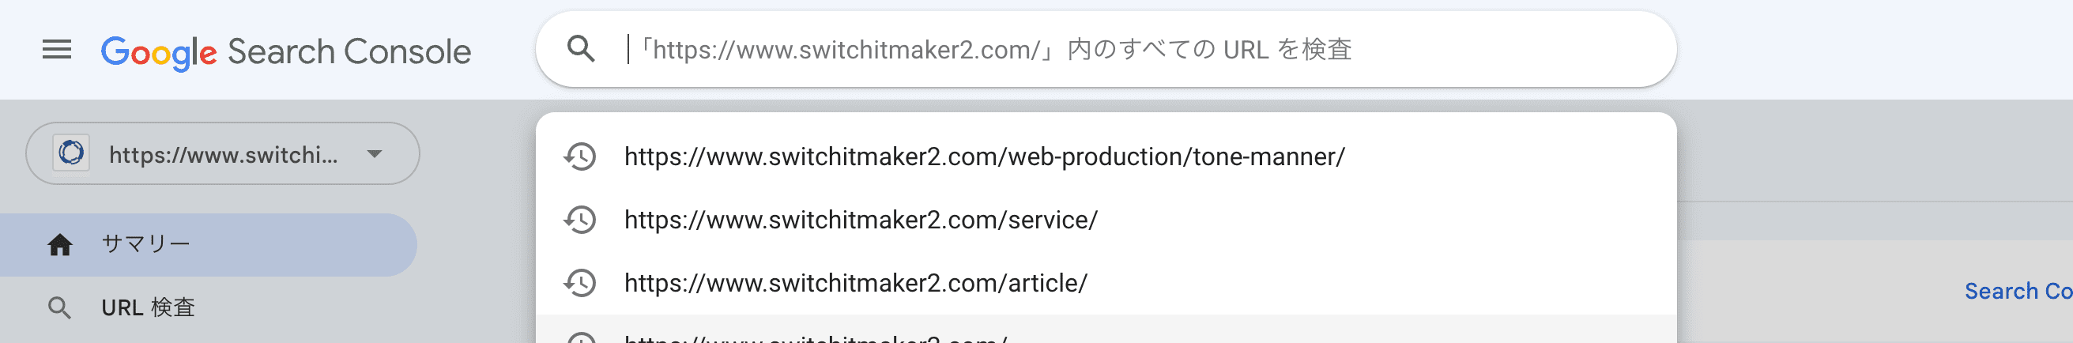Select the web-production/tone-manner URL suggestion
Viewport: 2073px width, 343px height.
984,156
